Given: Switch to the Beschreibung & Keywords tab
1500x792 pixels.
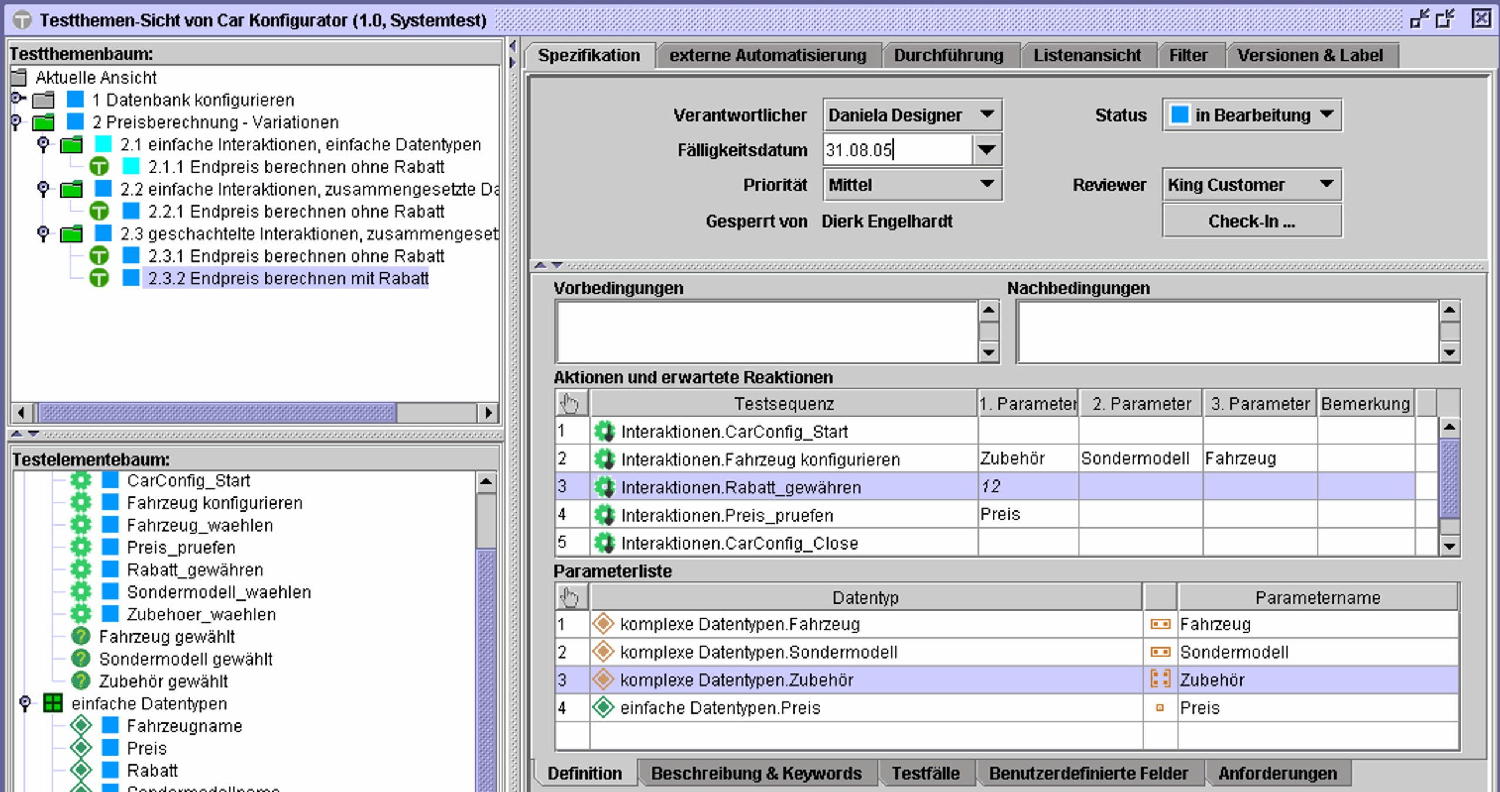Looking at the screenshot, I should [x=756, y=774].
